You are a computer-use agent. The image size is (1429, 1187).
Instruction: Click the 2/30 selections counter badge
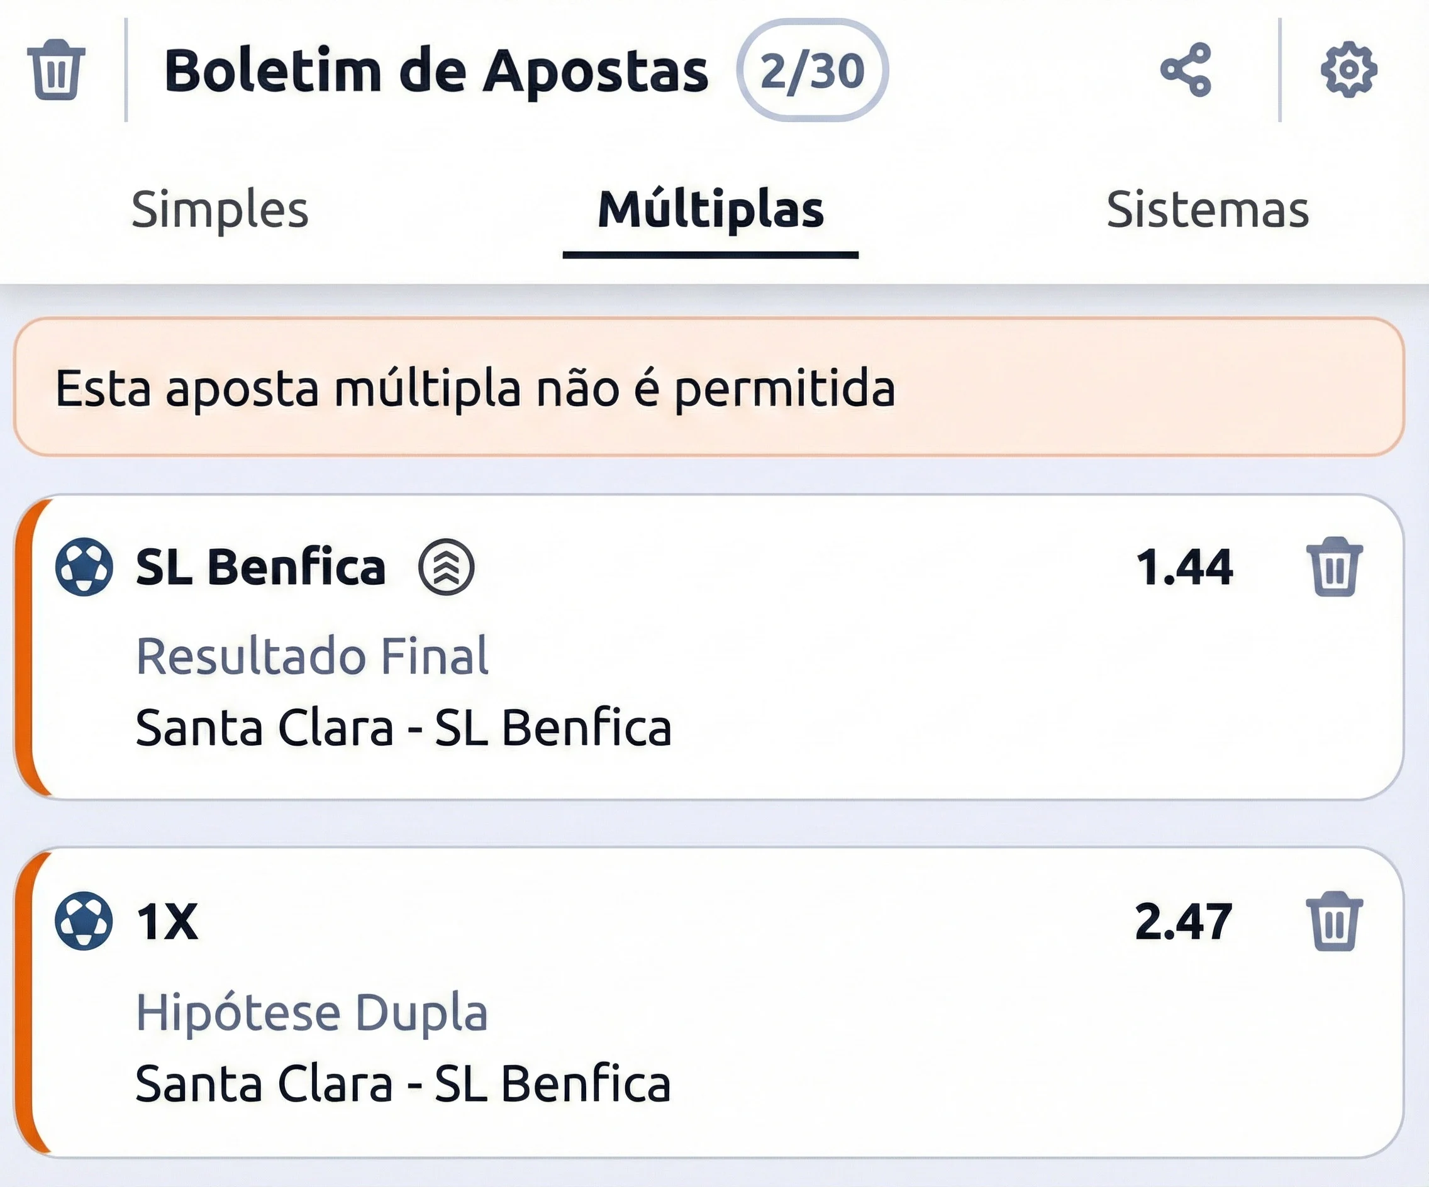(x=812, y=71)
